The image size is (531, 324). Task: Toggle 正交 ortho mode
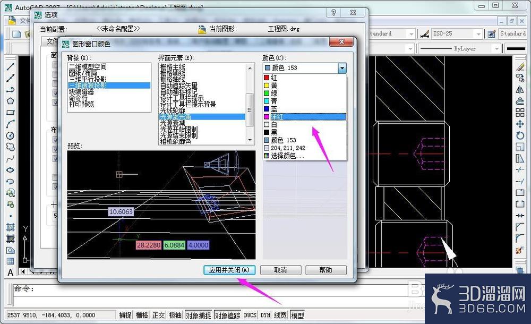158,315
